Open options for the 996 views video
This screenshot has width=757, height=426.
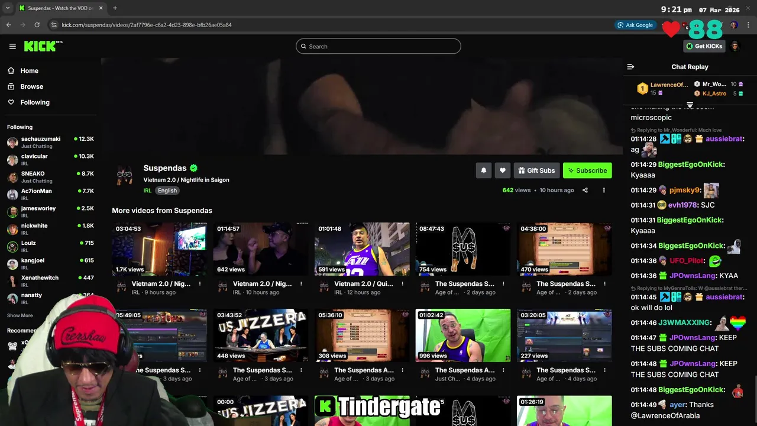click(503, 370)
